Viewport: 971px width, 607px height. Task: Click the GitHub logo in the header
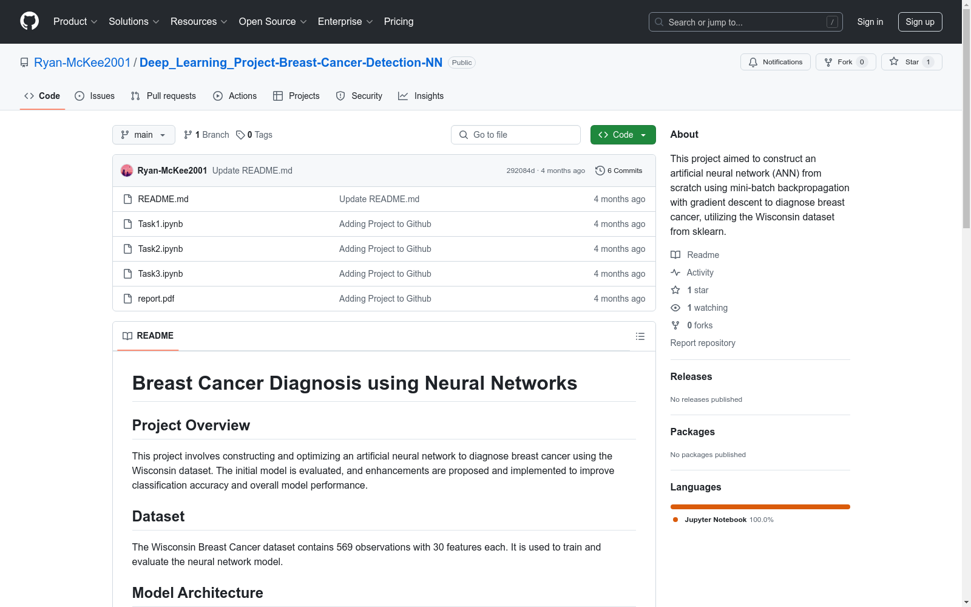[x=29, y=21]
